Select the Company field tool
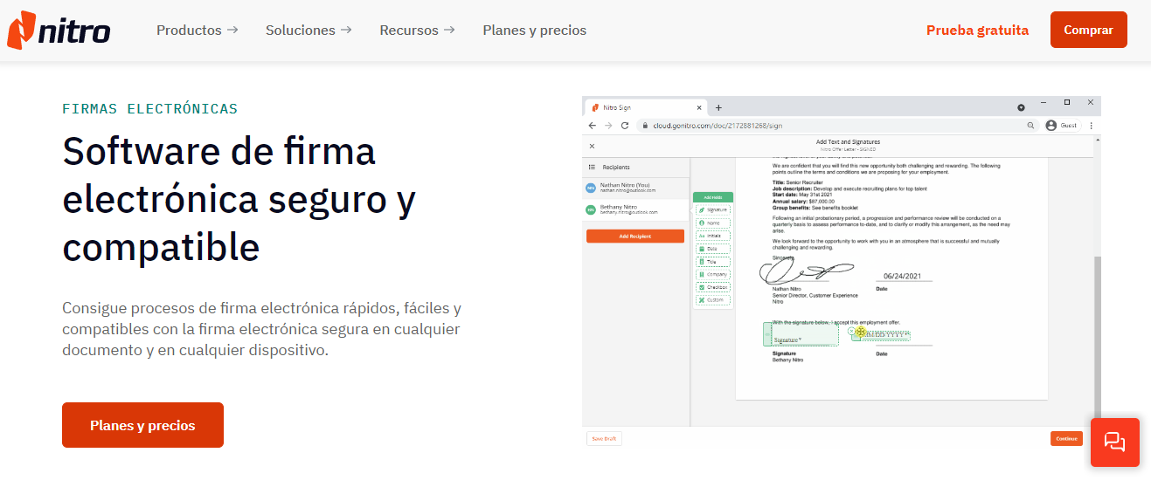Viewport: 1151px width, 480px height. tap(713, 274)
